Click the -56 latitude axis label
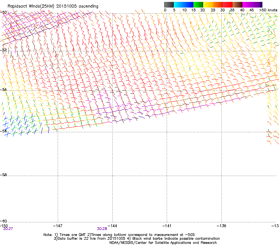 click(x=3, y=131)
